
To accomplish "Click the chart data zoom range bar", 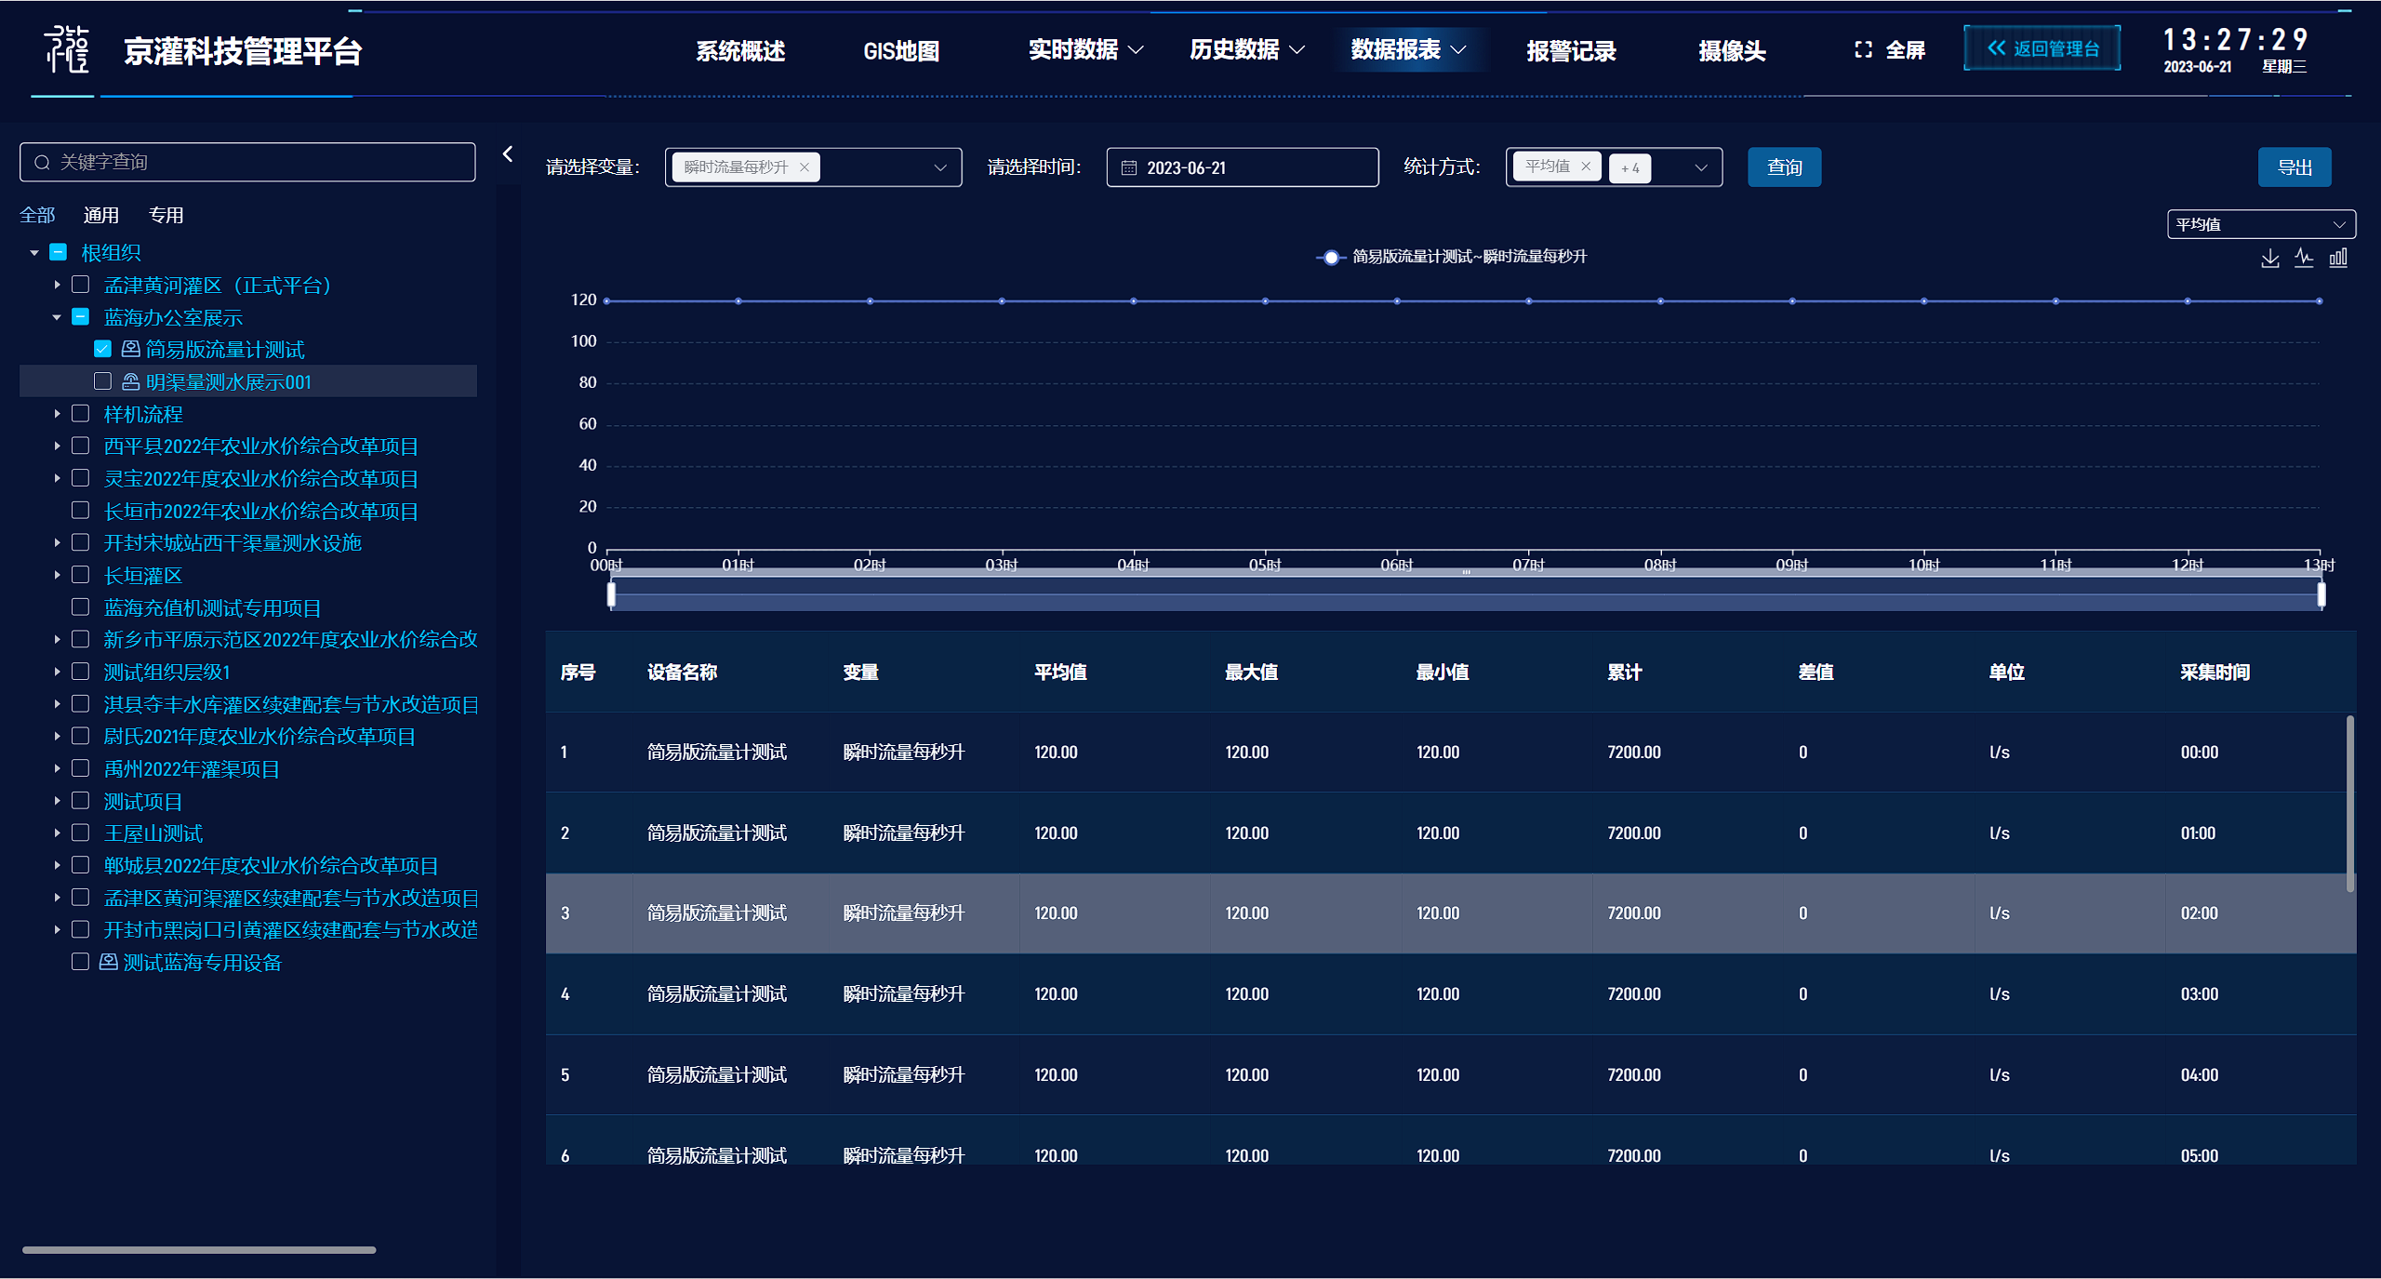I will (x=1466, y=593).
